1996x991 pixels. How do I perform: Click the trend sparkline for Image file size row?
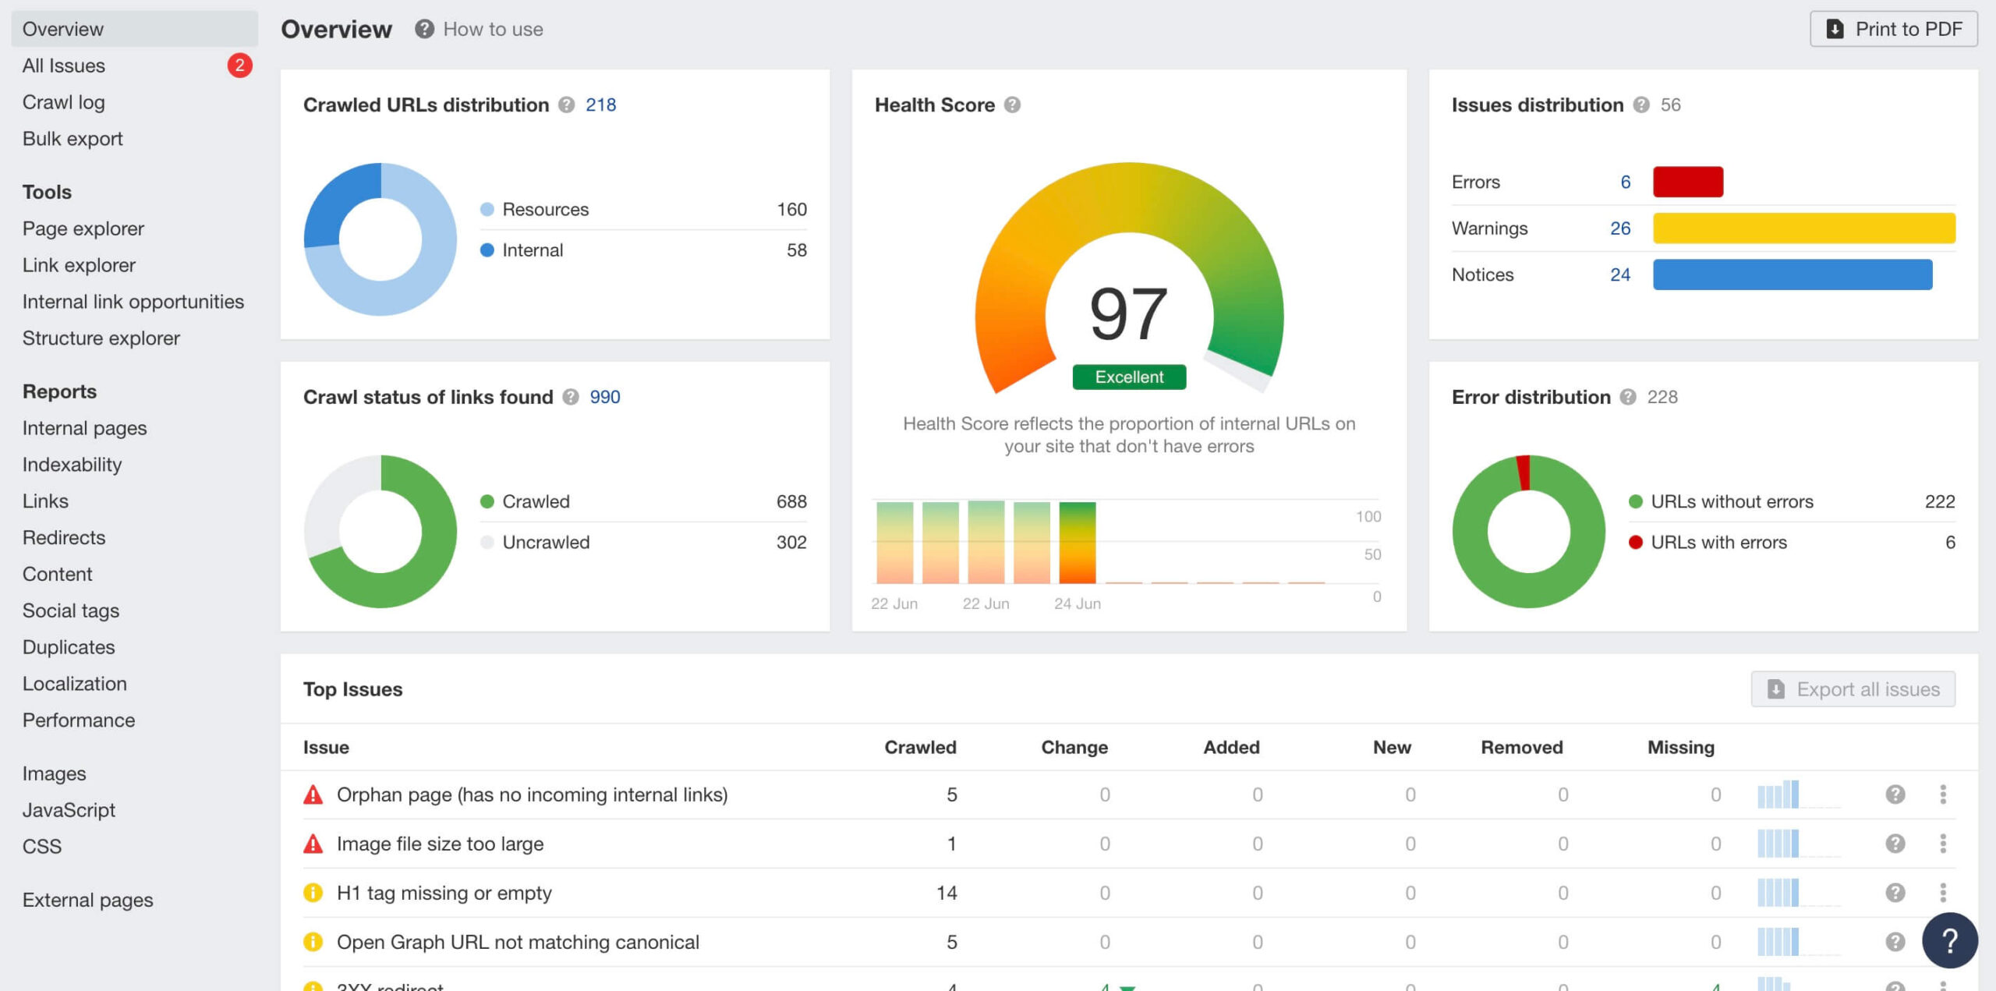(x=1798, y=844)
